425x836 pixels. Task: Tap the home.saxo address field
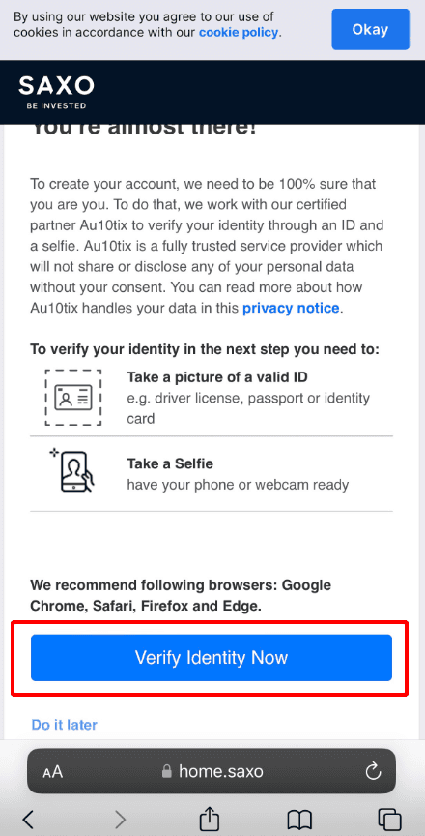(x=212, y=771)
